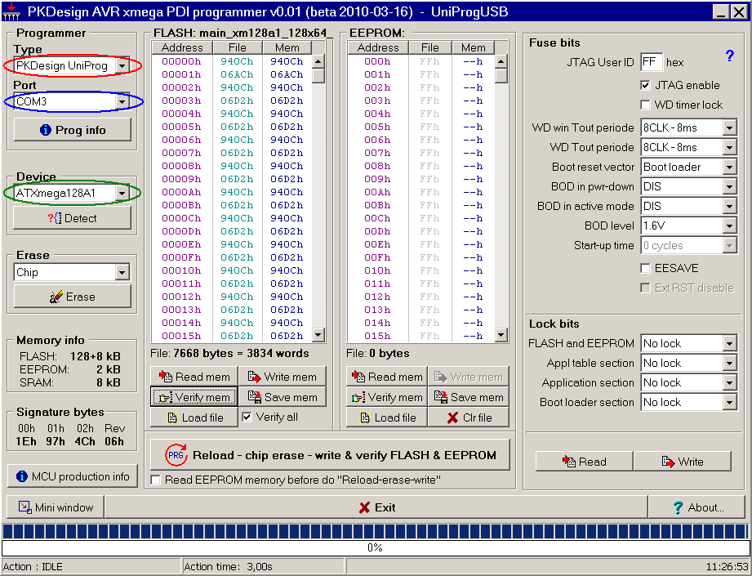
Task: Click the JTAG User ID hex field
Action: pos(652,62)
